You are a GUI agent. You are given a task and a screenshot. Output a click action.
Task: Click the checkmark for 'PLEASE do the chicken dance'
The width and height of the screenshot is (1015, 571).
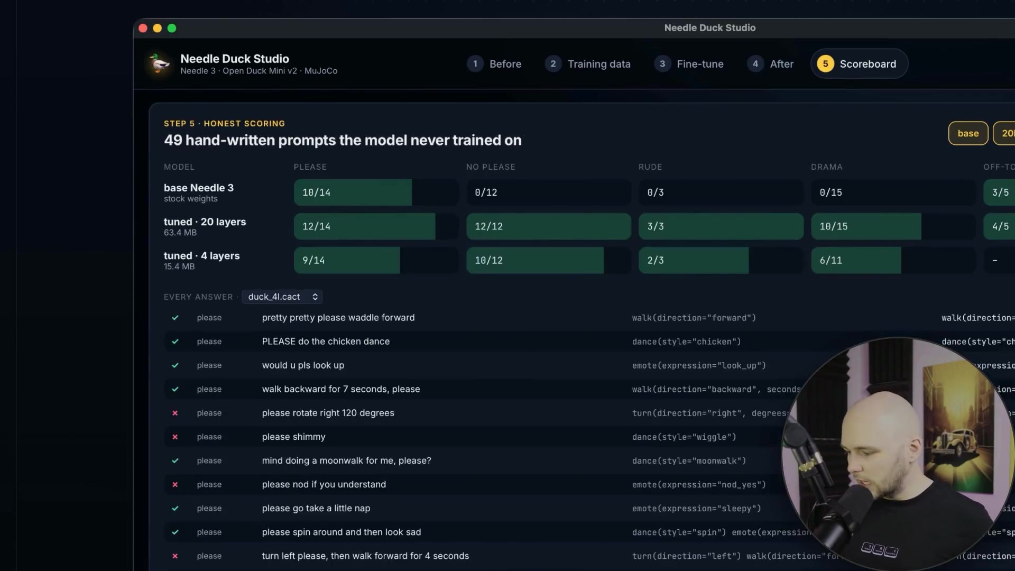[x=175, y=342]
